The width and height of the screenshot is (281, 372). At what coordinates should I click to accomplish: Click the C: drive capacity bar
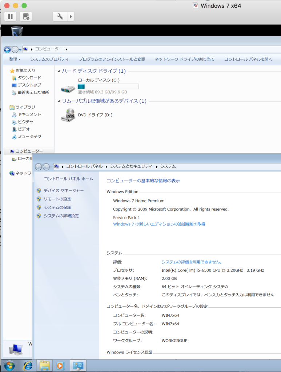[x=108, y=86]
